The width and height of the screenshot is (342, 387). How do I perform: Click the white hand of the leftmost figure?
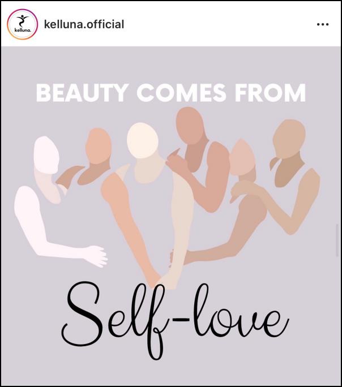[x=98, y=256]
